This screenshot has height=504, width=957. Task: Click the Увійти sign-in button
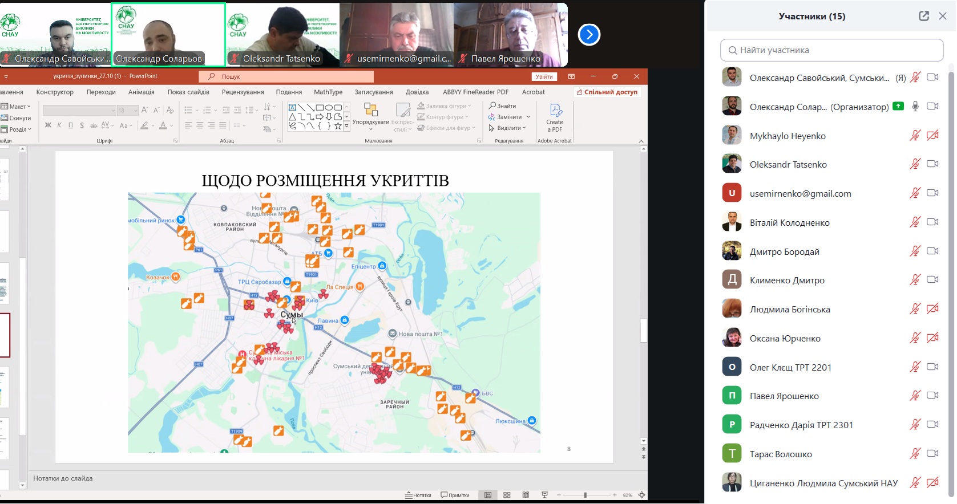point(544,76)
